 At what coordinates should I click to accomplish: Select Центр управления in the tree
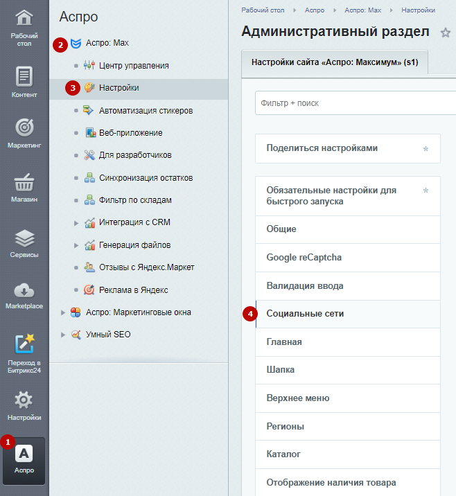[x=134, y=66]
